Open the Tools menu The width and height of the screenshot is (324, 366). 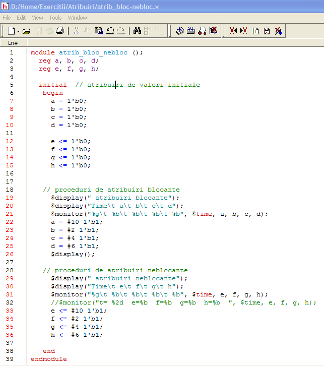[x=55, y=18]
